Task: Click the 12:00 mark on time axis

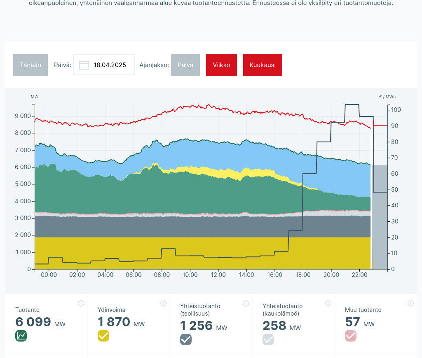Action: coord(218,275)
